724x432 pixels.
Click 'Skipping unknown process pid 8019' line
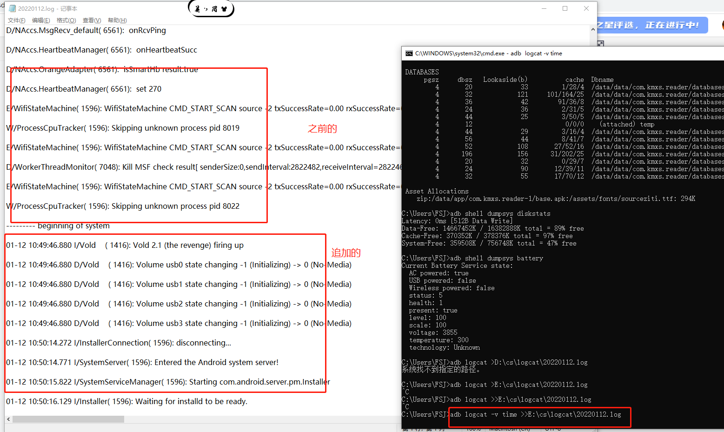tap(123, 128)
